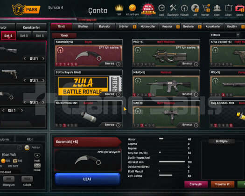Select slot 4 on M3 card

(223, 95)
